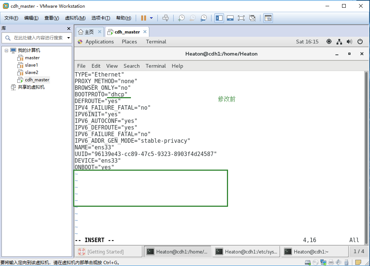Open the terminal's Terminal menu
The image size is (370, 266).
[156, 66]
